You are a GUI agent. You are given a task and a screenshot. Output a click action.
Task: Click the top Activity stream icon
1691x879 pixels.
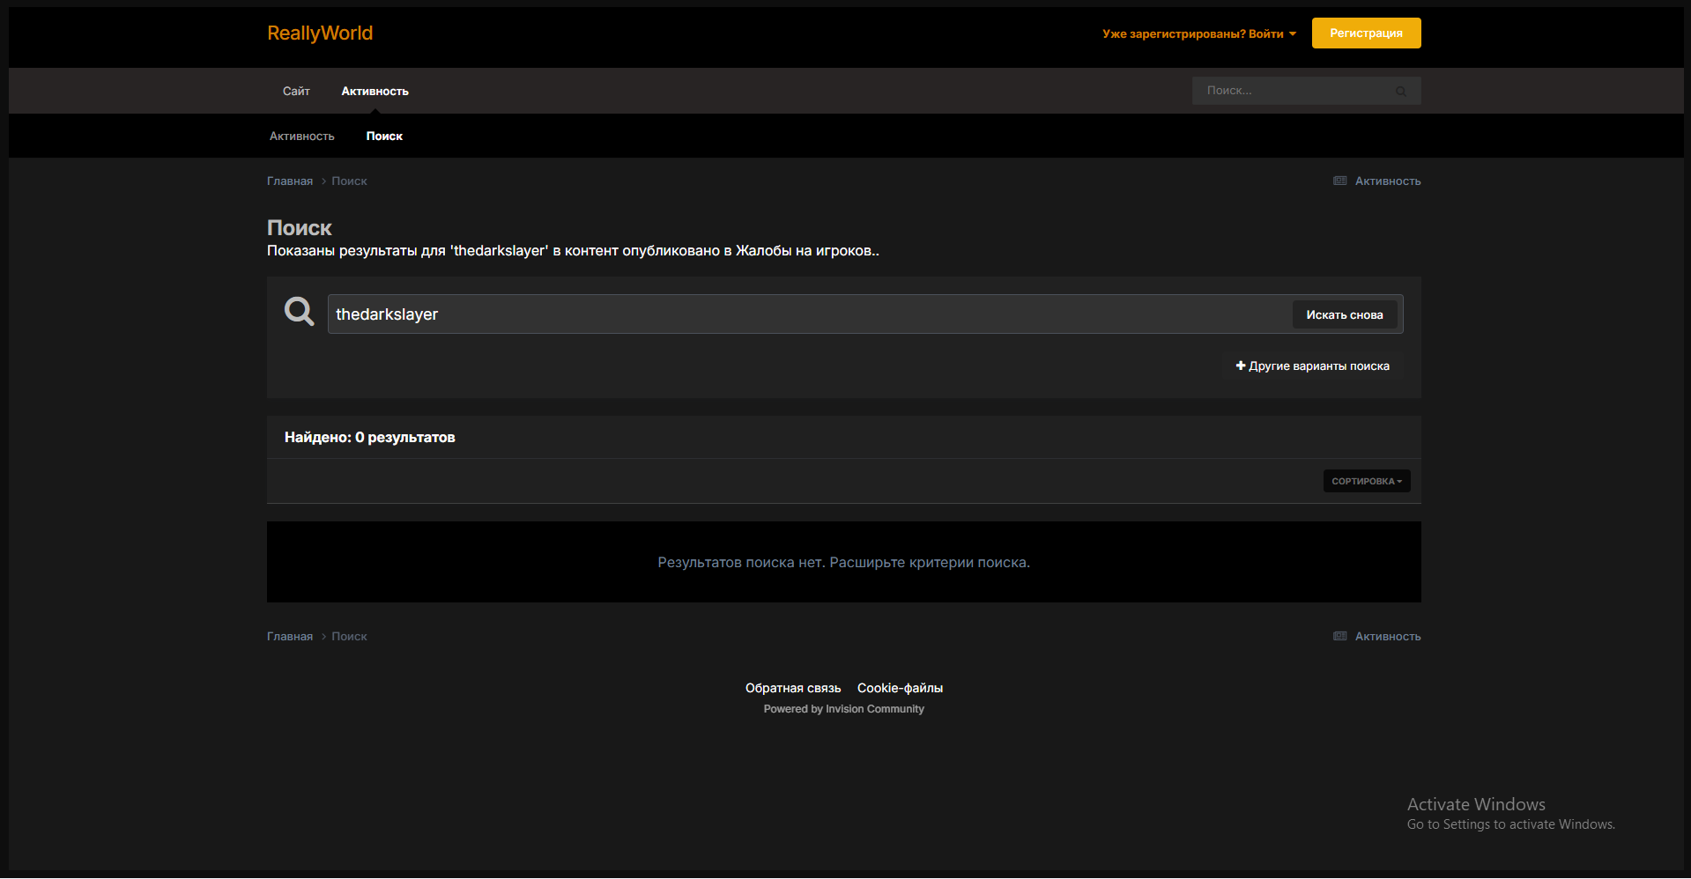pos(1339,181)
